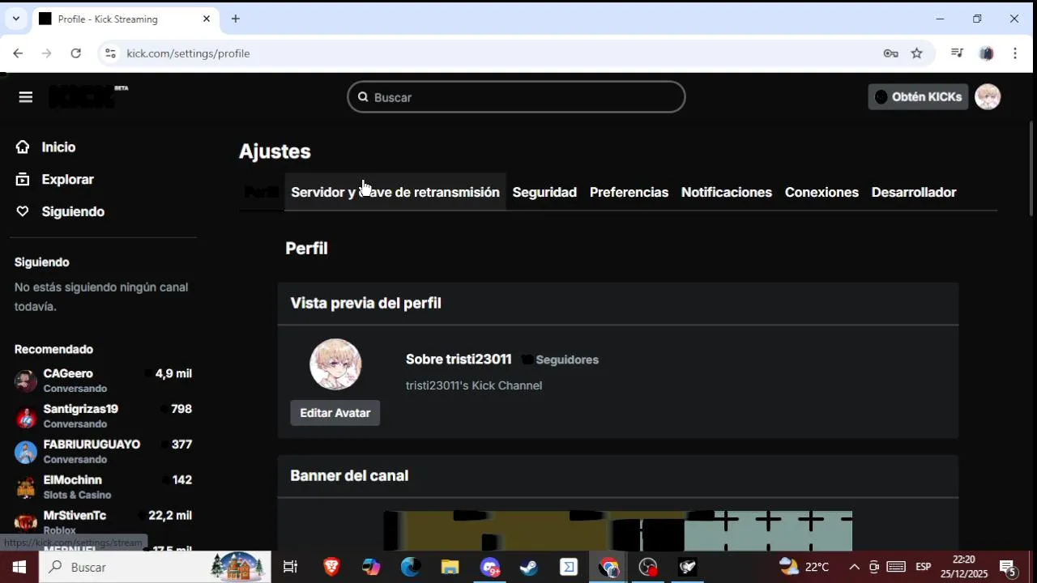Image resolution: width=1037 pixels, height=583 pixels.
Task: Open the site information icon by the URL
Action: (x=111, y=53)
